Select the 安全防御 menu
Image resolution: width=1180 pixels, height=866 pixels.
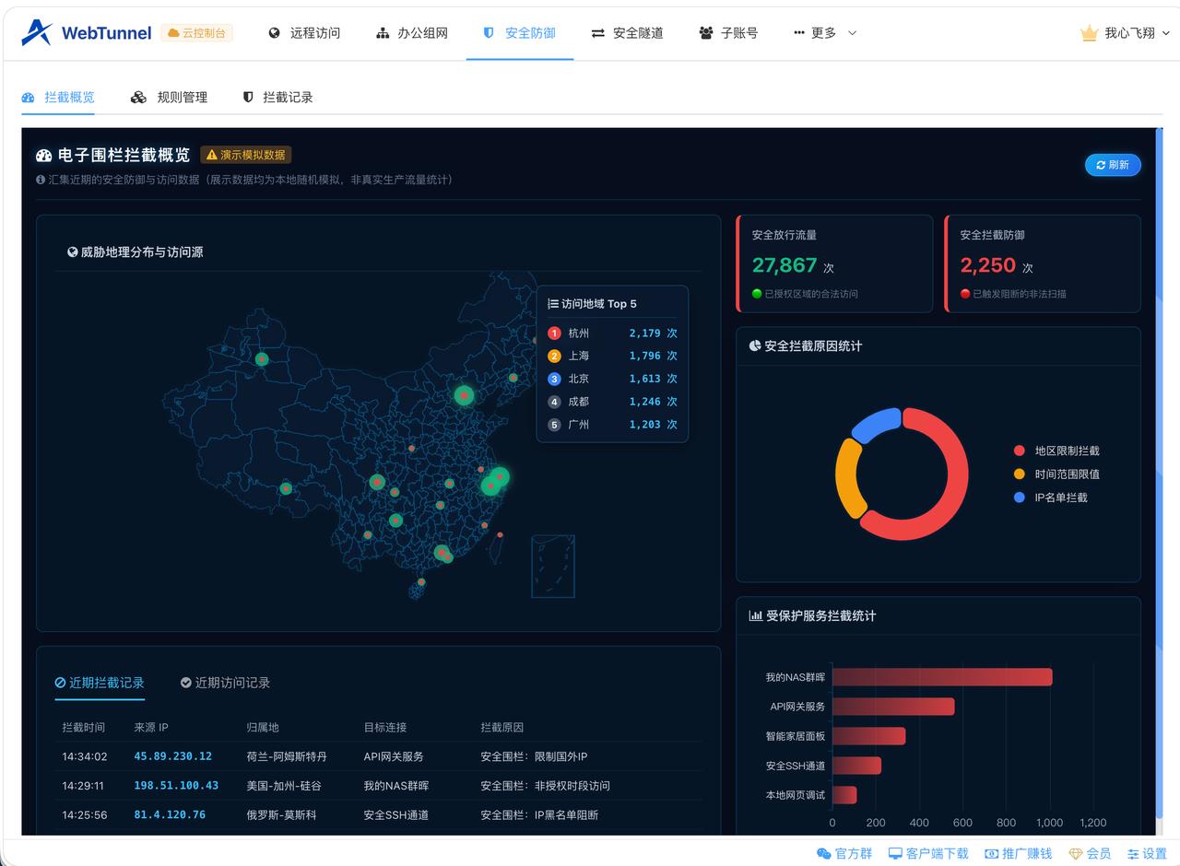520,33
